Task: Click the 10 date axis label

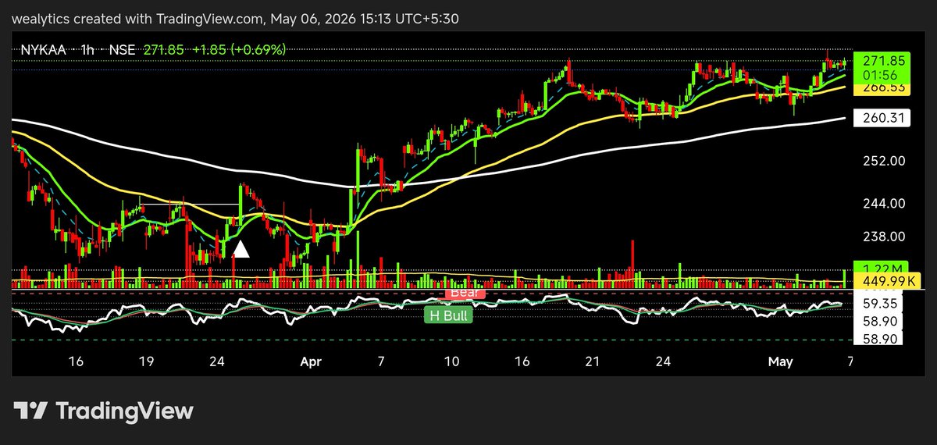Action: (x=451, y=361)
